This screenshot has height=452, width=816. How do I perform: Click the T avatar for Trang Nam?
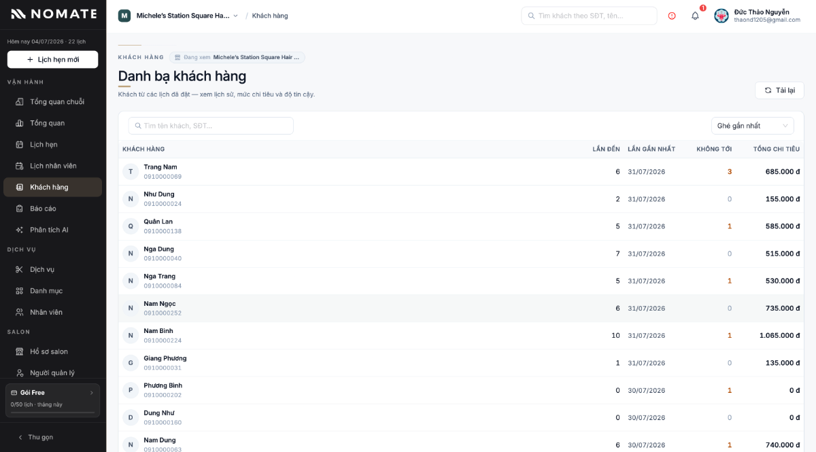pyautogui.click(x=131, y=171)
